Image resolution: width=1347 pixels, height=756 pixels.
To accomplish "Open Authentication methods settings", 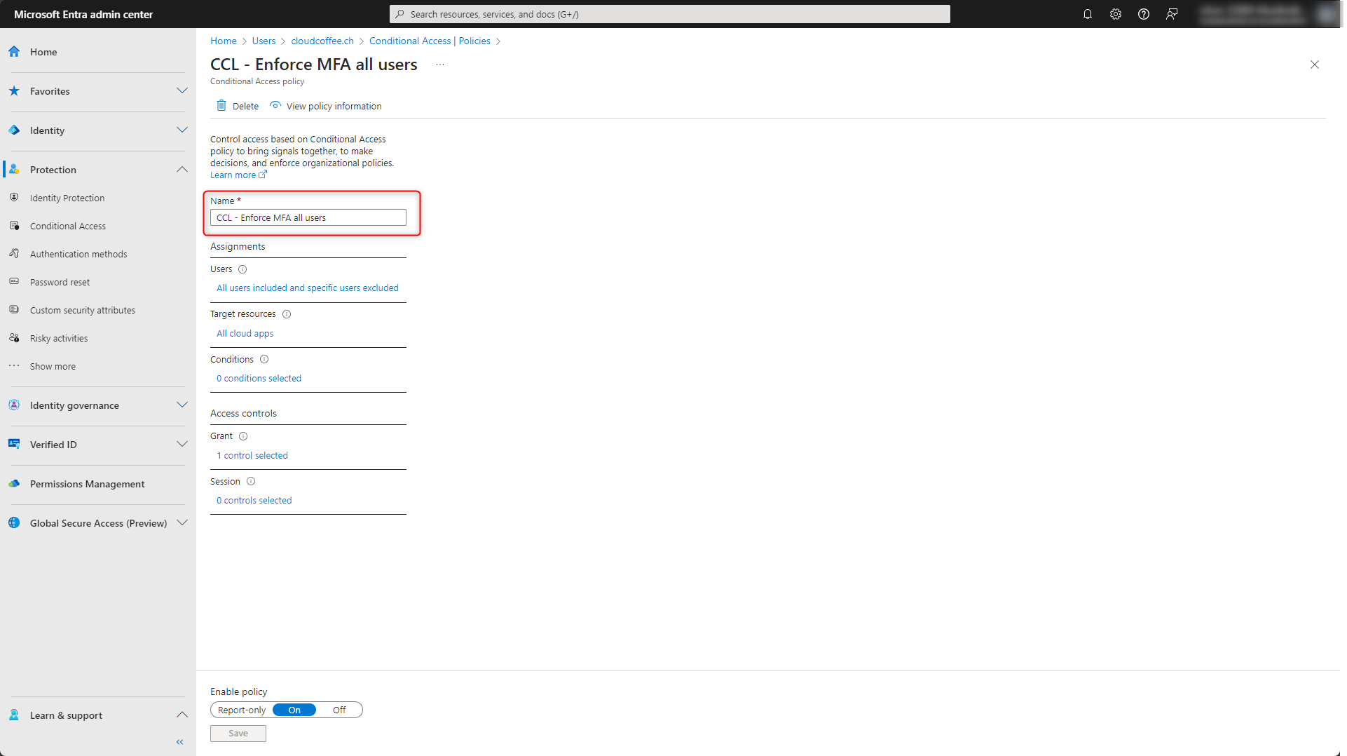I will pyautogui.click(x=78, y=253).
